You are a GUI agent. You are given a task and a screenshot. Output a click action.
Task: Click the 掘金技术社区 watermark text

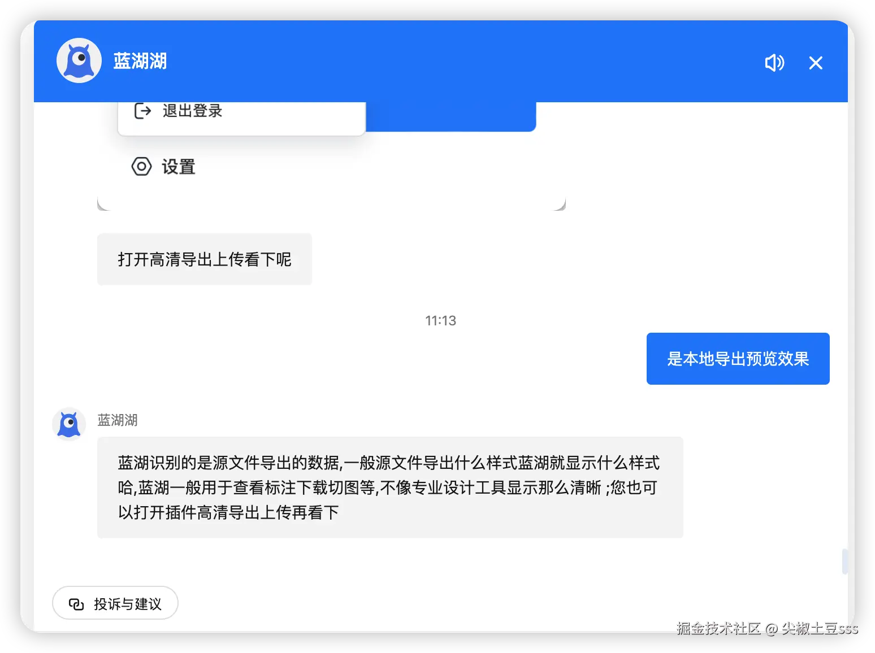[x=718, y=628]
